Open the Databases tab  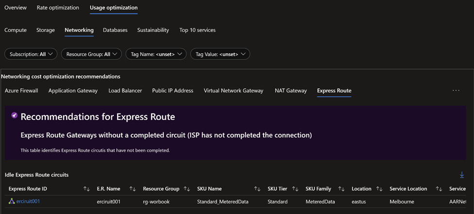pos(115,30)
